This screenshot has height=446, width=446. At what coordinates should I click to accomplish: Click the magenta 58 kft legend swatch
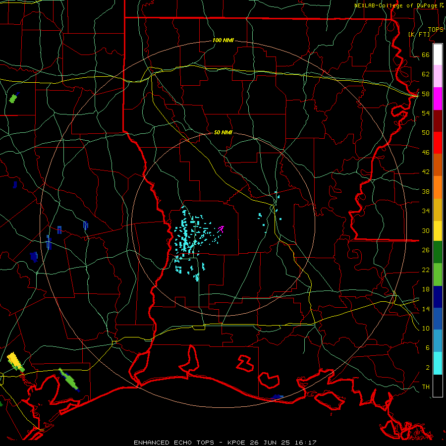pyautogui.click(x=438, y=99)
